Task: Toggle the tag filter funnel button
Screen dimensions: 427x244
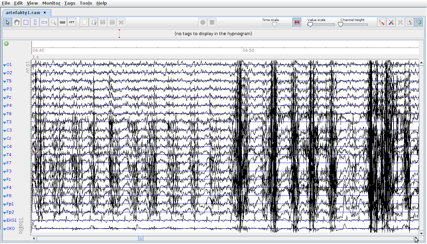Action: 418,22
